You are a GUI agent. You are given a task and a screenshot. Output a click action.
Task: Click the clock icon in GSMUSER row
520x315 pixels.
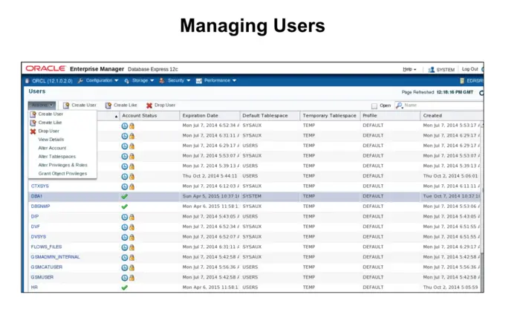[124, 278]
